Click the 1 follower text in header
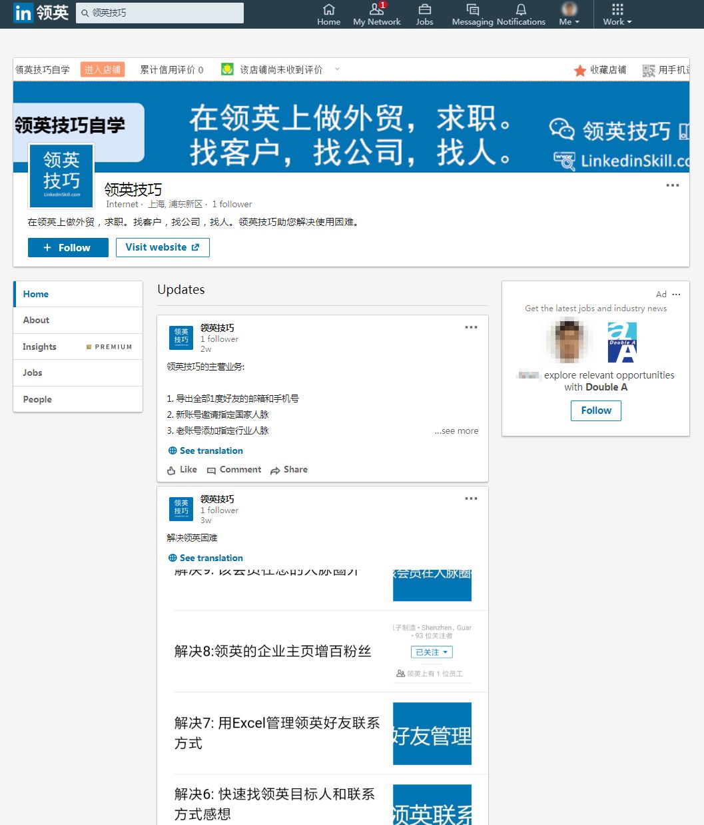 pos(232,205)
